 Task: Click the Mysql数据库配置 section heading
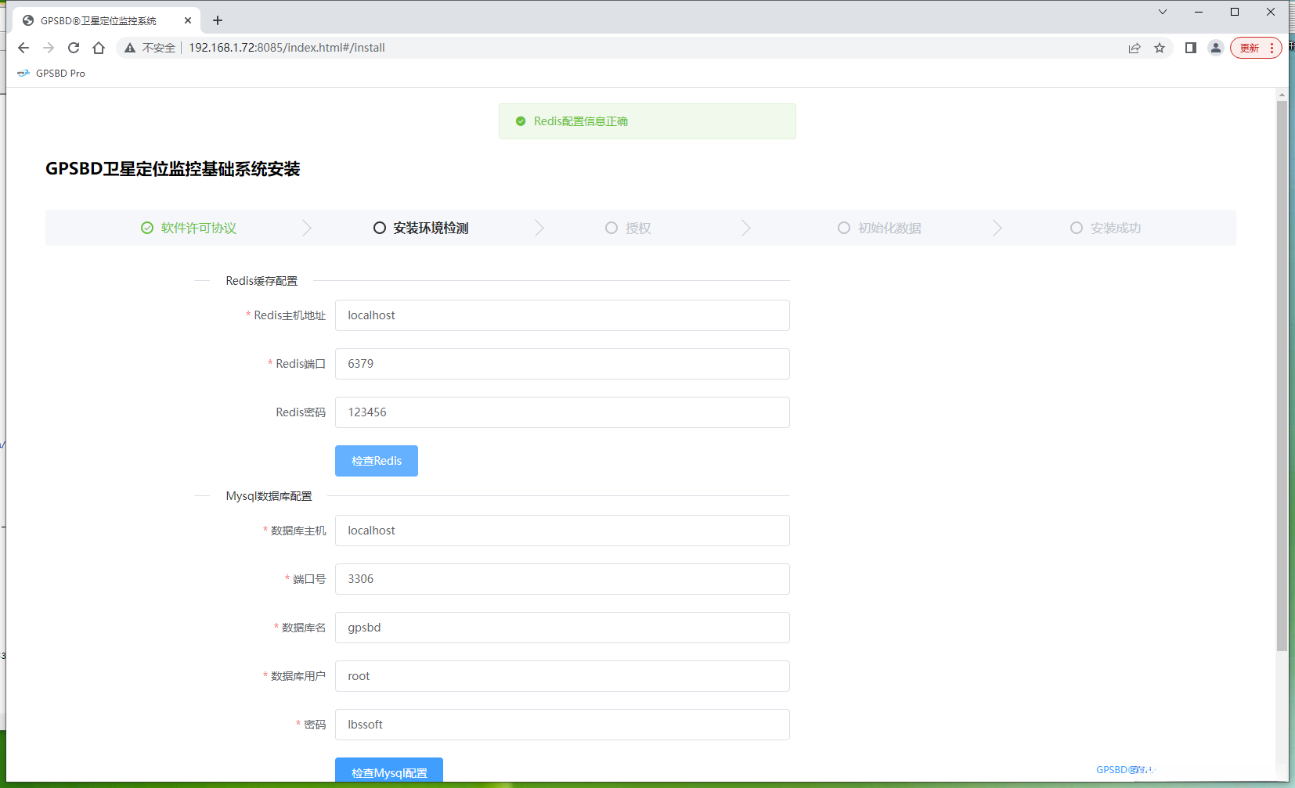[x=269, y=496]
